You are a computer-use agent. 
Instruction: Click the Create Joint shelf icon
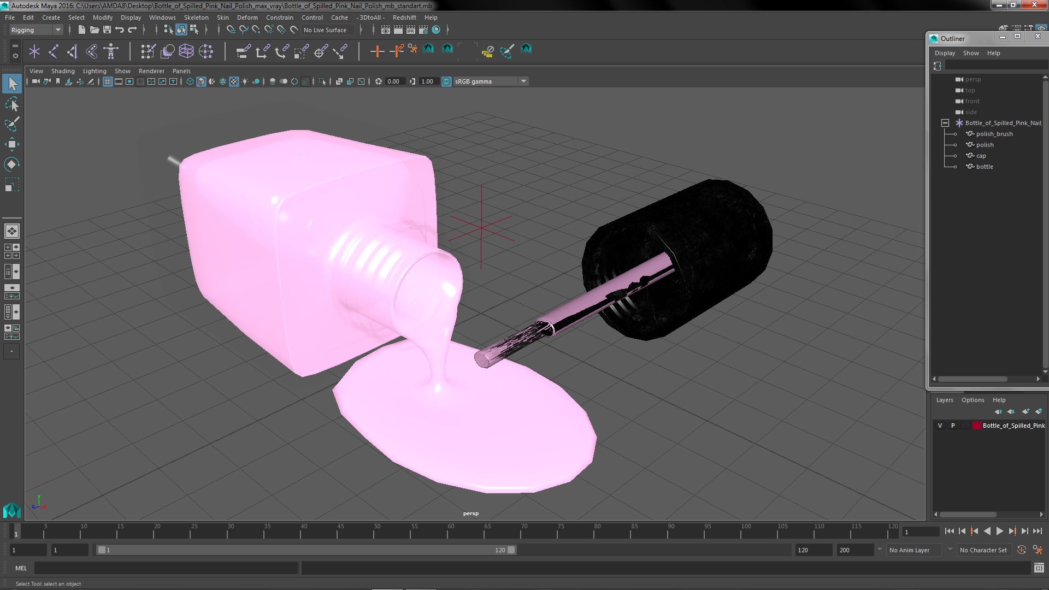tap(54, 51)
